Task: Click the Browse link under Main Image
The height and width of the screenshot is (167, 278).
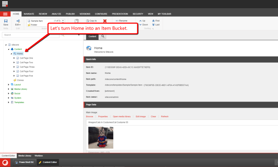Action: tap(89, 116)
